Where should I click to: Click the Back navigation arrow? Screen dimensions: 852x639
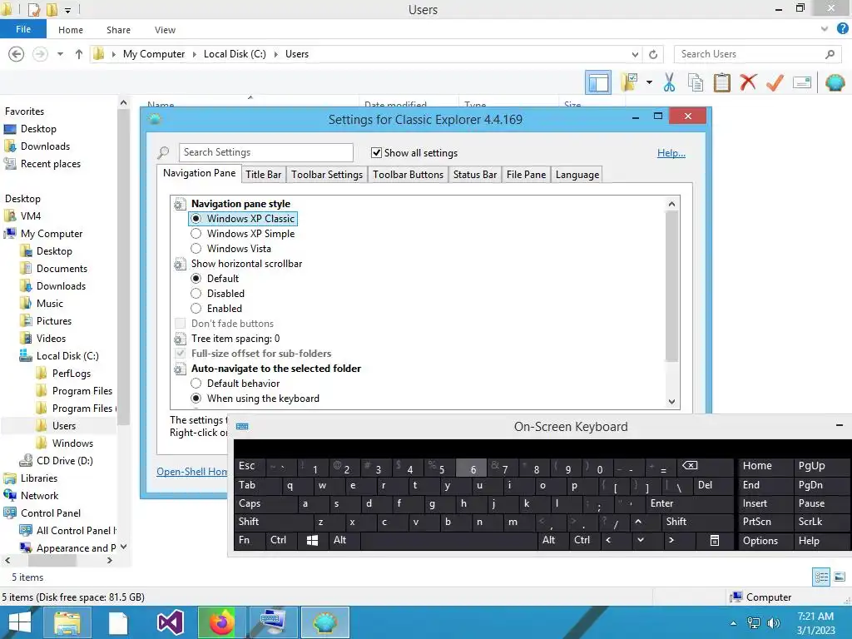coord(17,54)
